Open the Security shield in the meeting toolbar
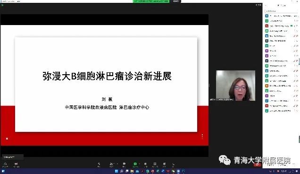300x174 pixels. coord(99,164)
